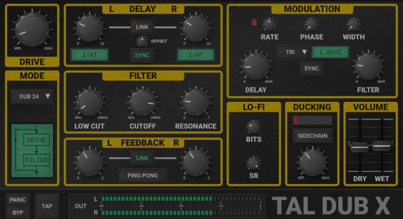Open the DUB 24 mode dropdown
Screen dimensions: 403x219
[x=33, y=96]
